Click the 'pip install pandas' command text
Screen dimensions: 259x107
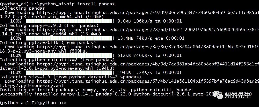[90, 4]
